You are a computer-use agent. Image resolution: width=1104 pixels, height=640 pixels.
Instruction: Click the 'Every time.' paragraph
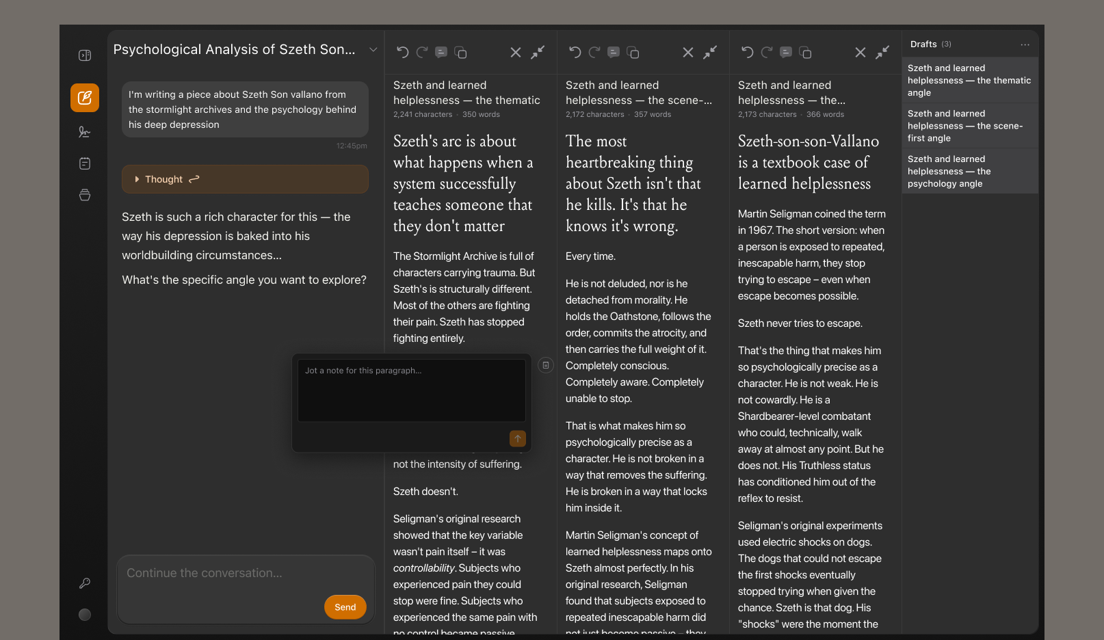590,256
